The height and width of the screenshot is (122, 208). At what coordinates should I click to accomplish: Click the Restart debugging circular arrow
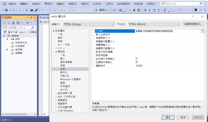click(x=139, y=10)
